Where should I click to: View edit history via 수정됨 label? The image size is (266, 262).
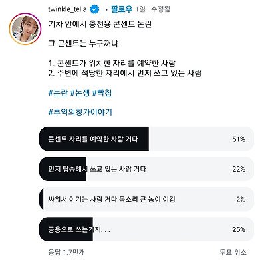(x=160, y=9)
